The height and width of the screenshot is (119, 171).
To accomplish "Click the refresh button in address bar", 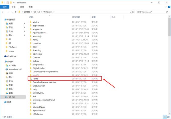I will coord(133,12).
